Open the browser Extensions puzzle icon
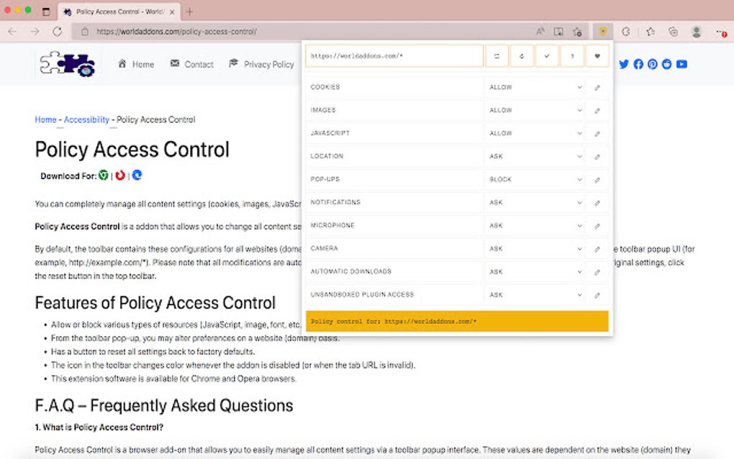Image resolution: width=734 pixels, height=459 pixels. click(x=626, y=32)
